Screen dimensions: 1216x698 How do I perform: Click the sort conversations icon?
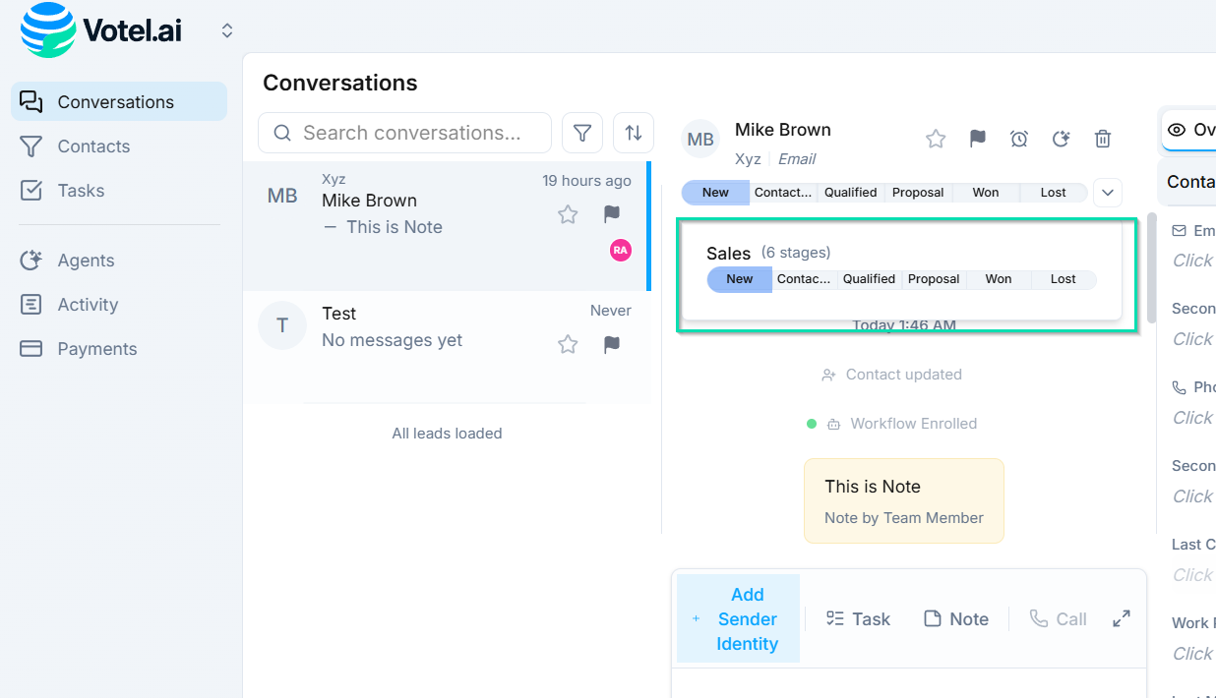634,133
